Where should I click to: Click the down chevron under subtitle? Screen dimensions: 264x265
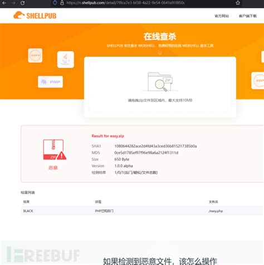(160, 53)
